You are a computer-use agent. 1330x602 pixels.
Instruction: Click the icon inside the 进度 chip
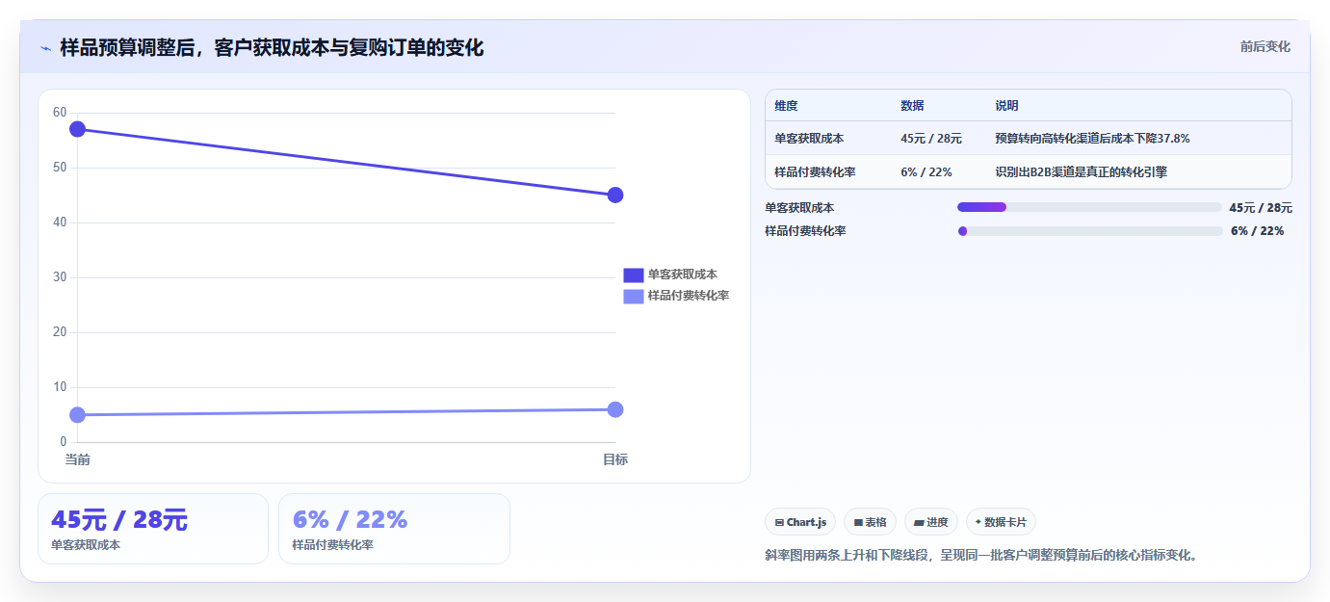pos(919,523)
